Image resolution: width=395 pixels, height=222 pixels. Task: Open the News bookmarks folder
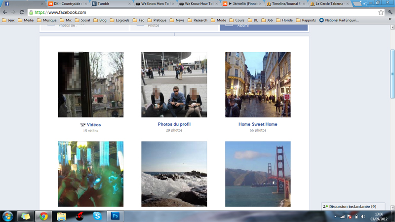(177, 20)
